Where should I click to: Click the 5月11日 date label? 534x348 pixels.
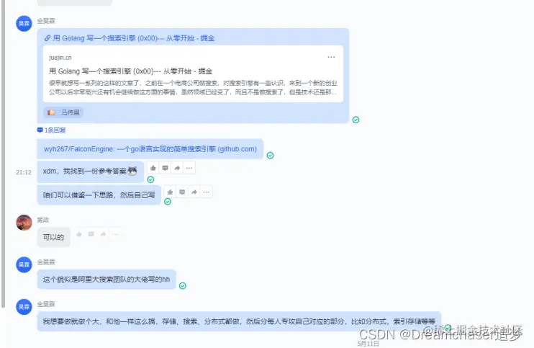tap(368, 344)
